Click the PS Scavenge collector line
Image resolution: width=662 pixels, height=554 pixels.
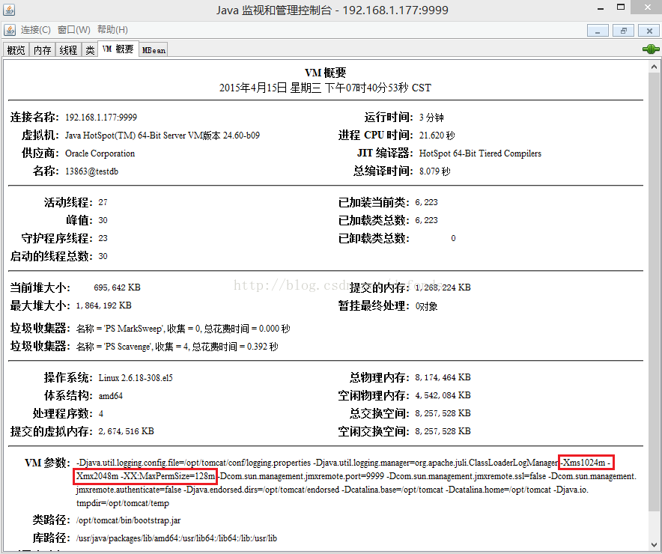pos(177,347)
